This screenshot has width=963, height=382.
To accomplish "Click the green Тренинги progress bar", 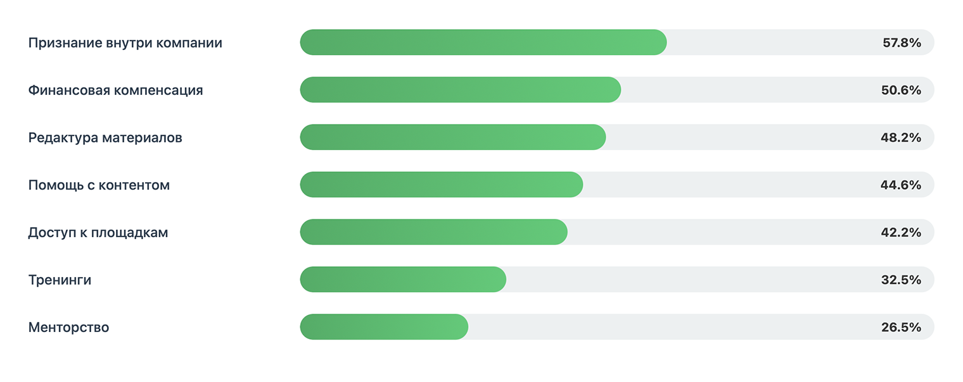I will (x=403, y=280).
